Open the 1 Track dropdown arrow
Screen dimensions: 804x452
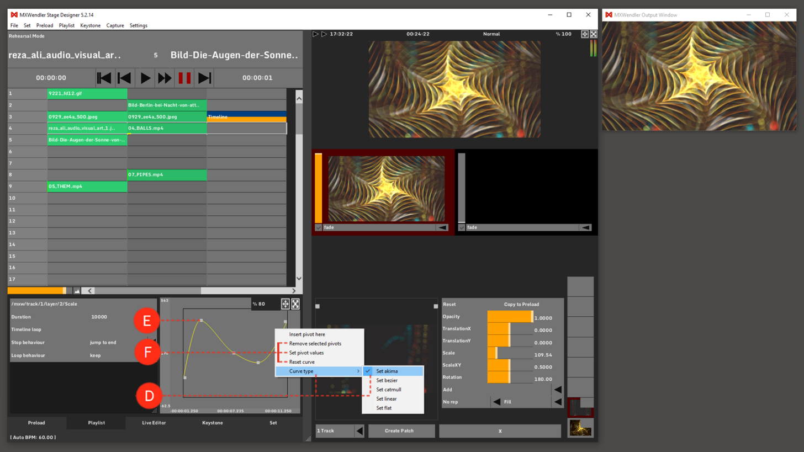point(360,430)
